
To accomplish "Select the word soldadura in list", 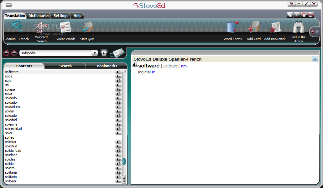I will coord(12,107).
